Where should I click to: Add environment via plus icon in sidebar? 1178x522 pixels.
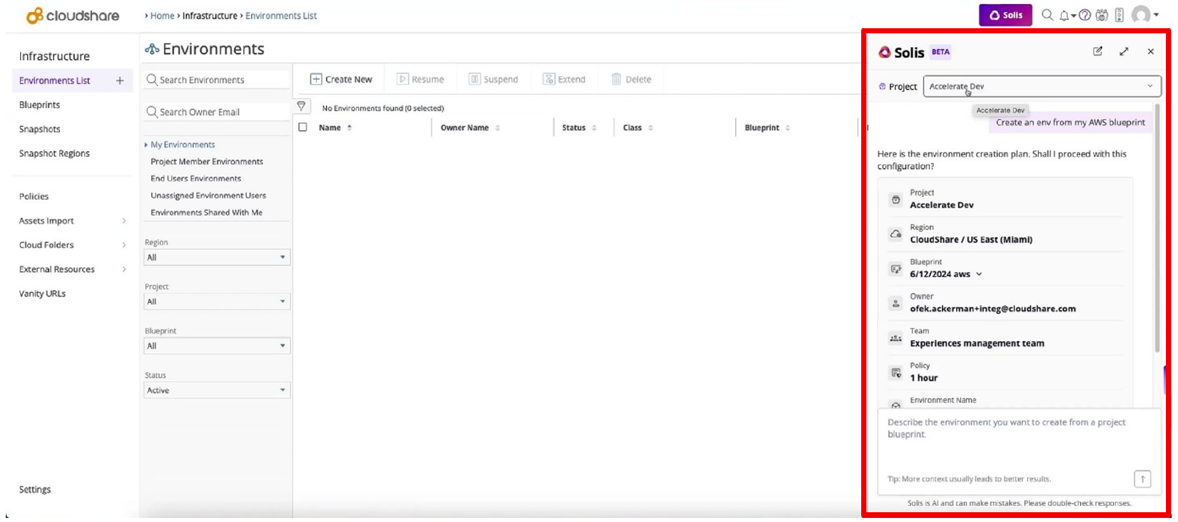(x=120, y=81)
